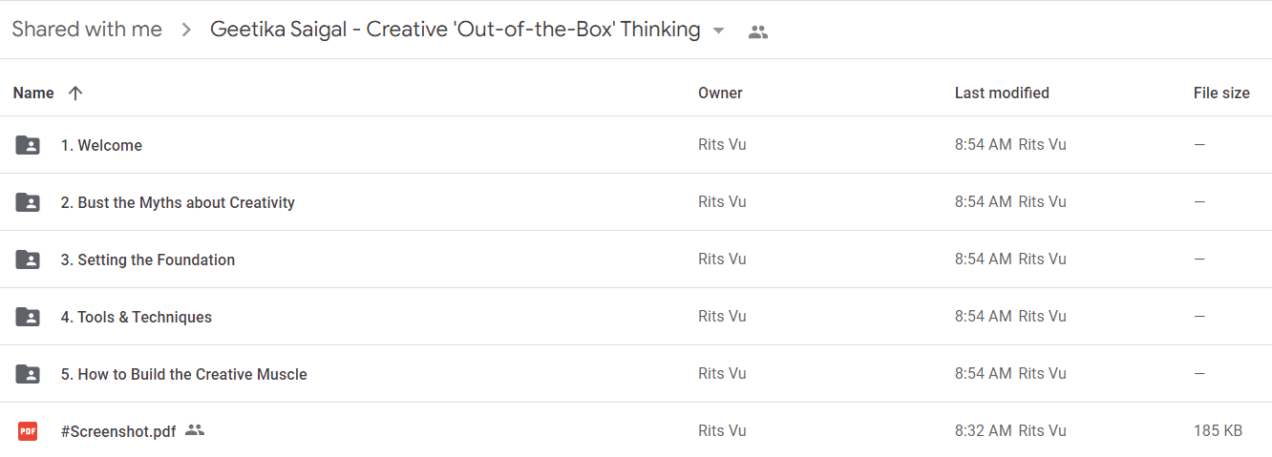Open the Geetika Saigal folder name menu
1272x457 pixels.
456,30
